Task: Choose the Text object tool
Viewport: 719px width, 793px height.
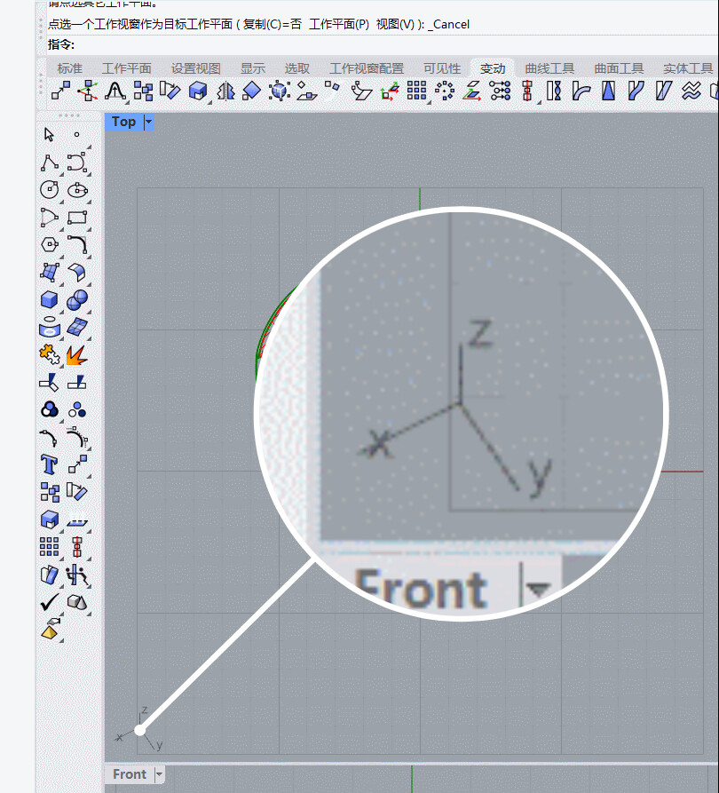Action: (49, 464)
